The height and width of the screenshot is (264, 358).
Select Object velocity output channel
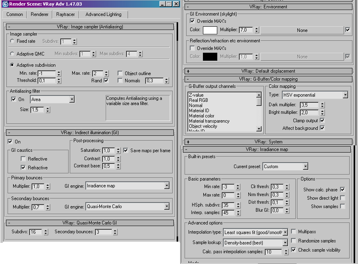(203, 126)
